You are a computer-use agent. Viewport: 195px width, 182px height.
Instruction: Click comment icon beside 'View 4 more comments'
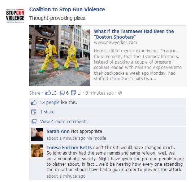click(34, 122)
